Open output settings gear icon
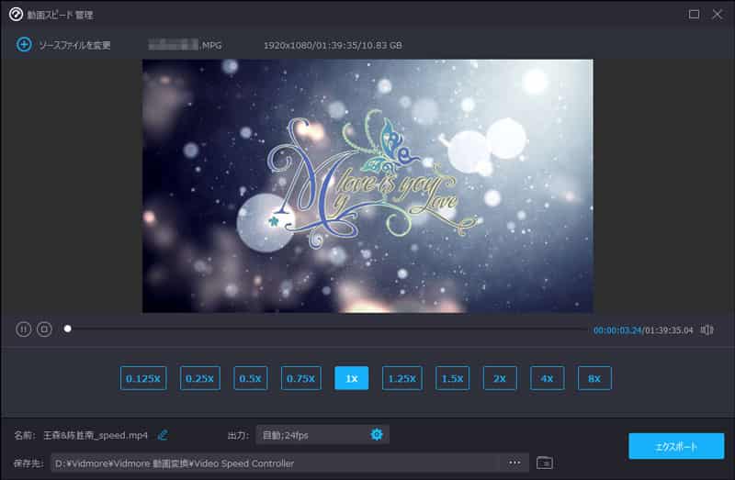735x480 pixels. pyautogui.click(x=376, y=434)
